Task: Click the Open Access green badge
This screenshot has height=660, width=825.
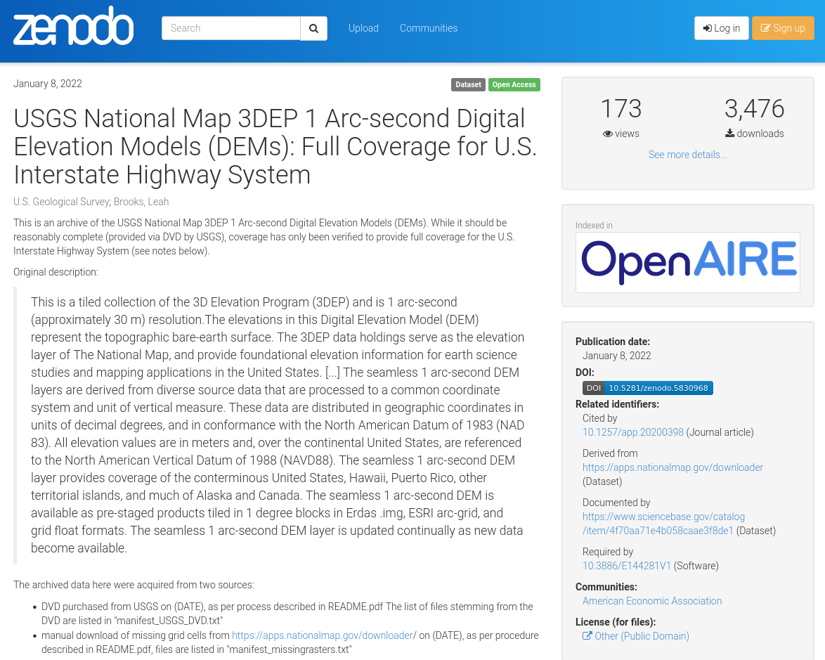Action: (x=514, y=84)
